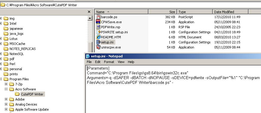The width and height of the screenshot is (261, 113).
Task: Select the java_logs folder icon
Action: [x=6, y=34]
